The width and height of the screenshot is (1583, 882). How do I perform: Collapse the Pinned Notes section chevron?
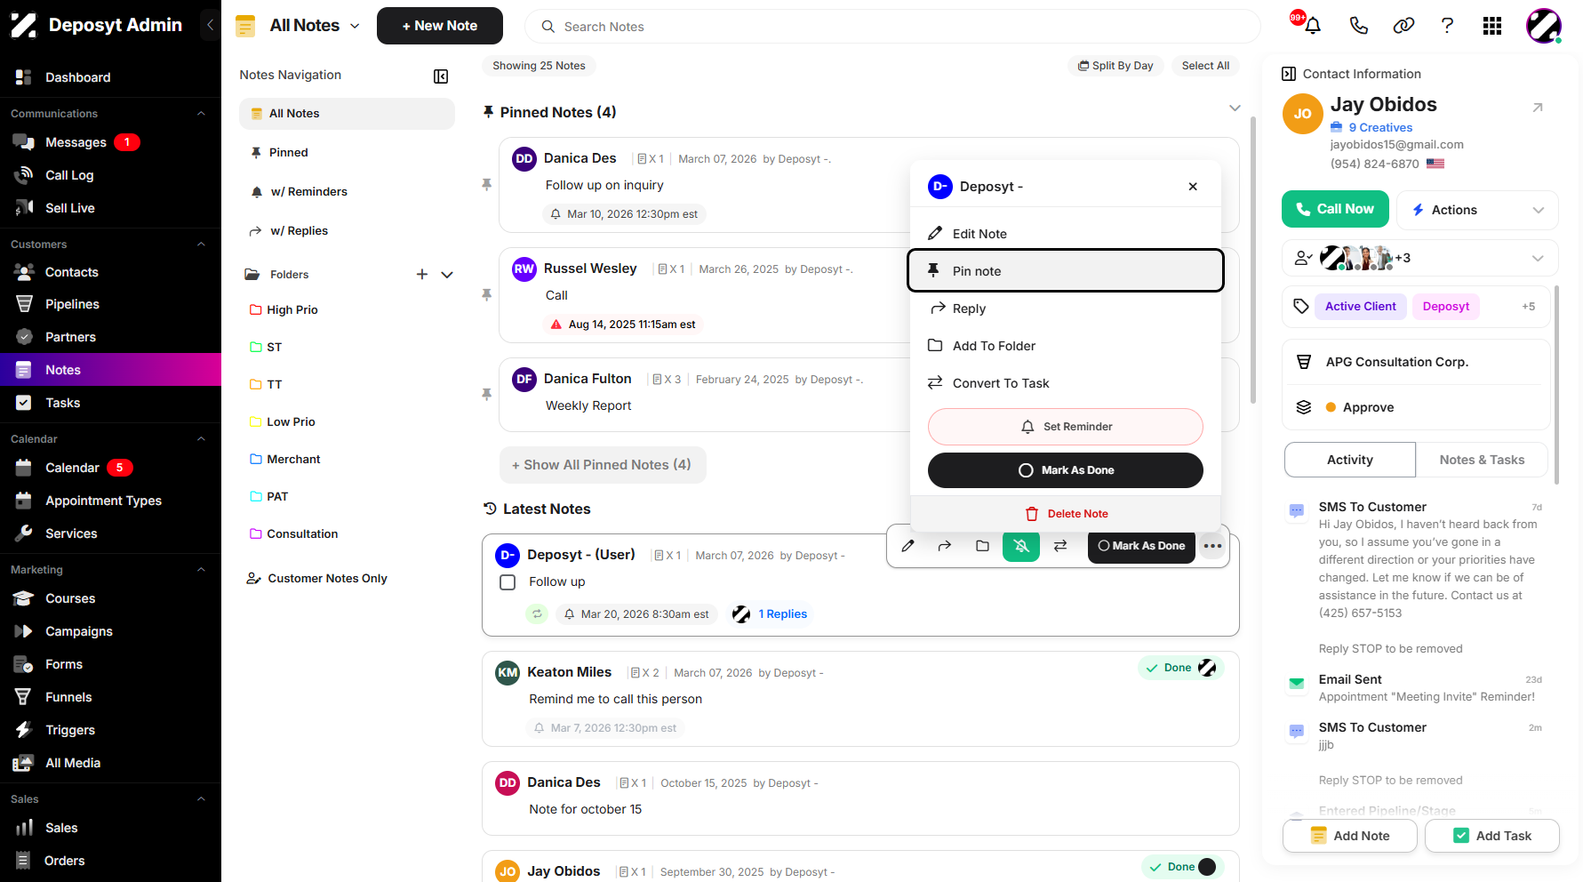[1235, 108]
